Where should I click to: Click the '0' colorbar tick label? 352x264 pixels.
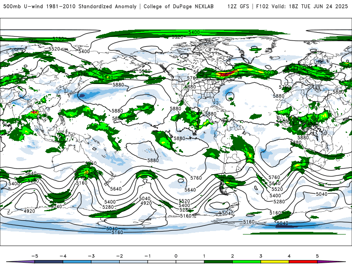176,256
